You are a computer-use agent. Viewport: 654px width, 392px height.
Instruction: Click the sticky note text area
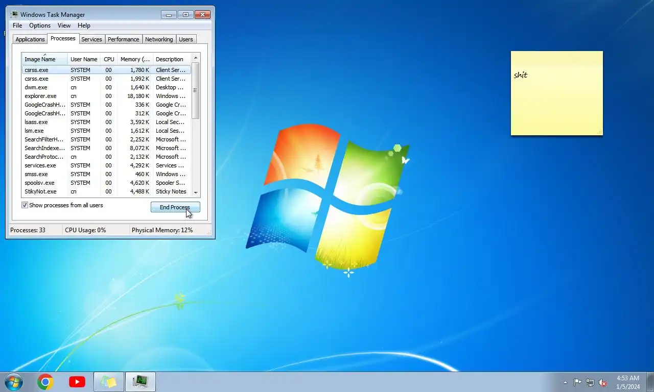[x=557, y=100]
